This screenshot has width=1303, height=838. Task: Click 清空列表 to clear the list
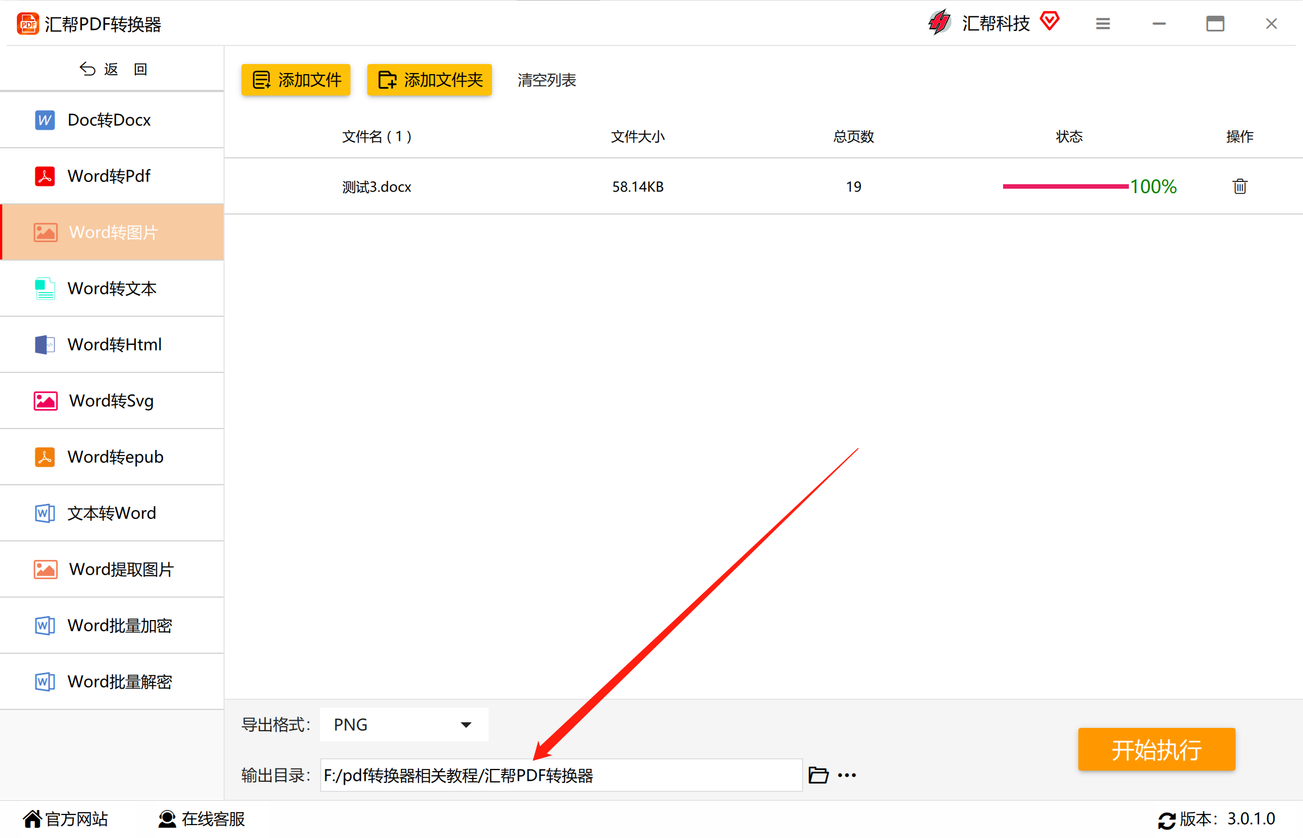pos(547,80)
